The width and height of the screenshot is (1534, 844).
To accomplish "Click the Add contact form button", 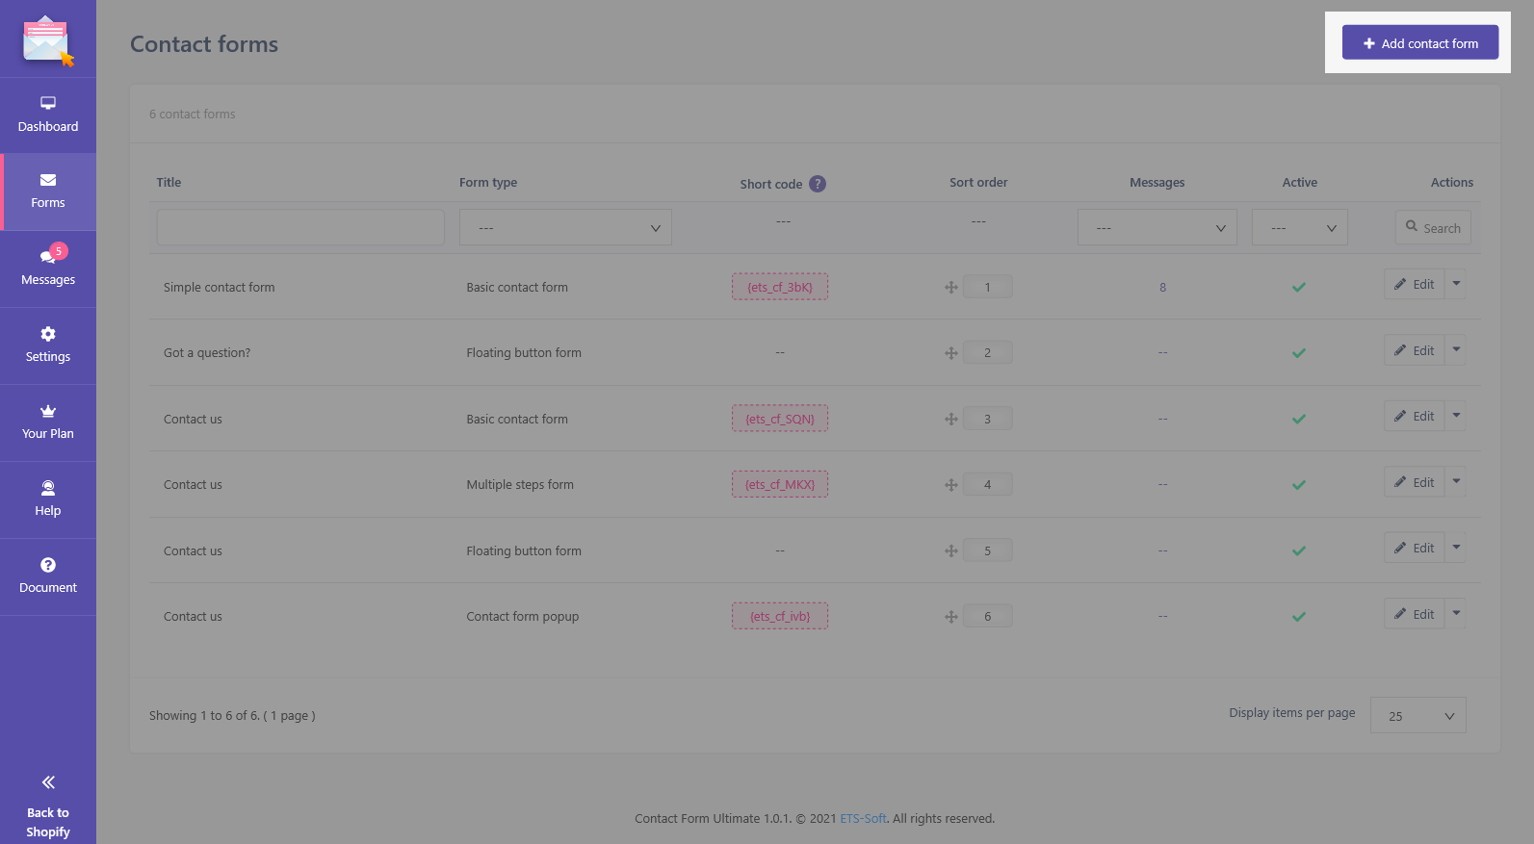I will [1420, 43].
